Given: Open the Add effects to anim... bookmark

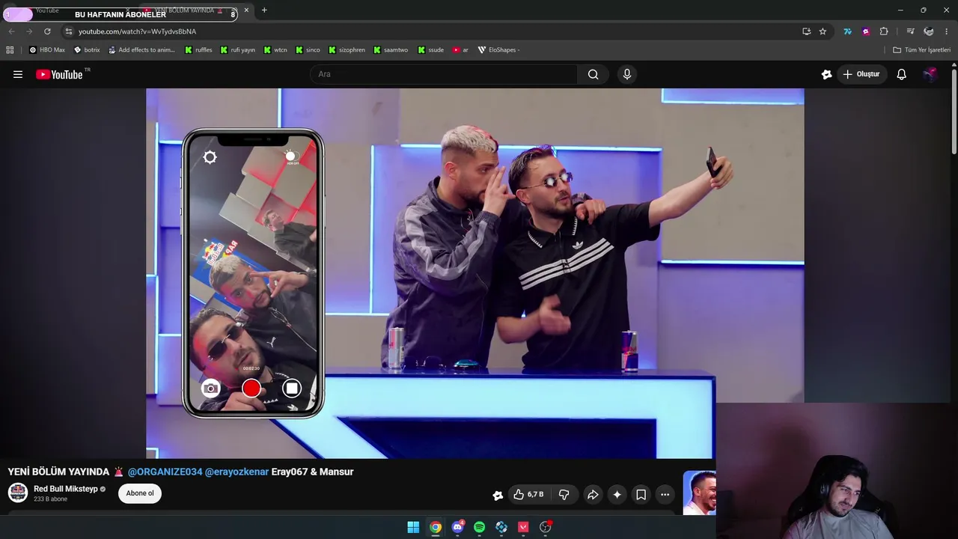Looking at the screenshot, I should coord(141,50).
